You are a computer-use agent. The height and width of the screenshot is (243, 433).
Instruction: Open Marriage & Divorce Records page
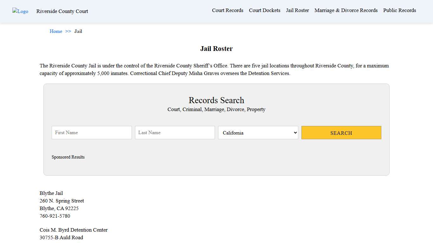click(x=346, y=10)
